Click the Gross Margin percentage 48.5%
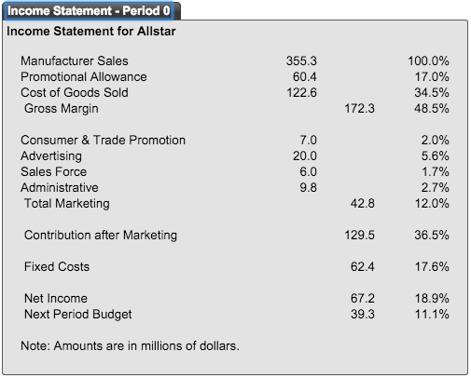This screenshot has height=378, width=471. (x=432, y=108)
